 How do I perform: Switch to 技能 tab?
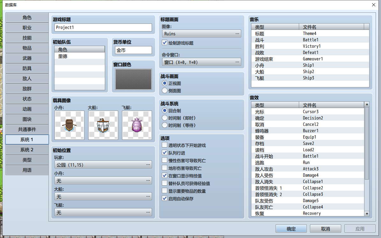tap(27, 38)
